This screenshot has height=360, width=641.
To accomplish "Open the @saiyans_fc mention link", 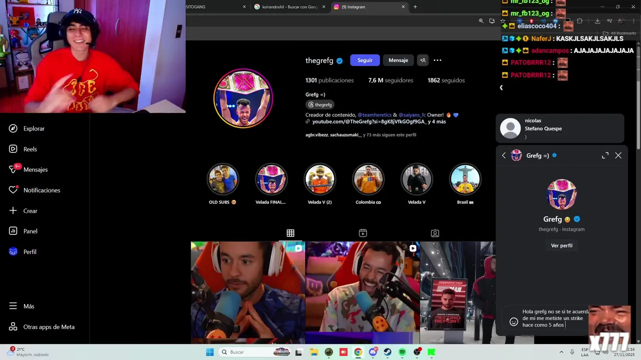I will click(412, 115).
